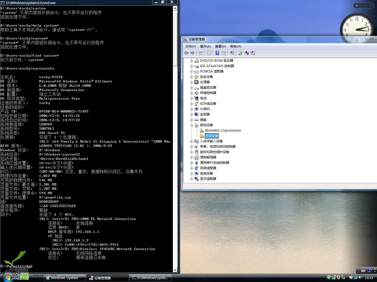
Task: Open Windows Update taskbar button
Action: click(x=65, y=278)
